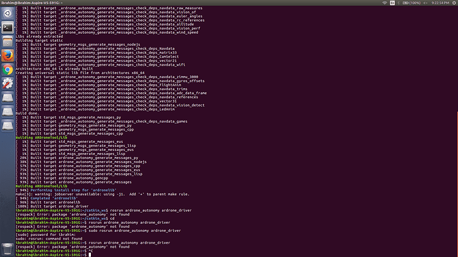The height and width of the screenshot is (257, 458).
Task: Open the Ubuntu Dash search launcher
Action: tap(7, 13)
